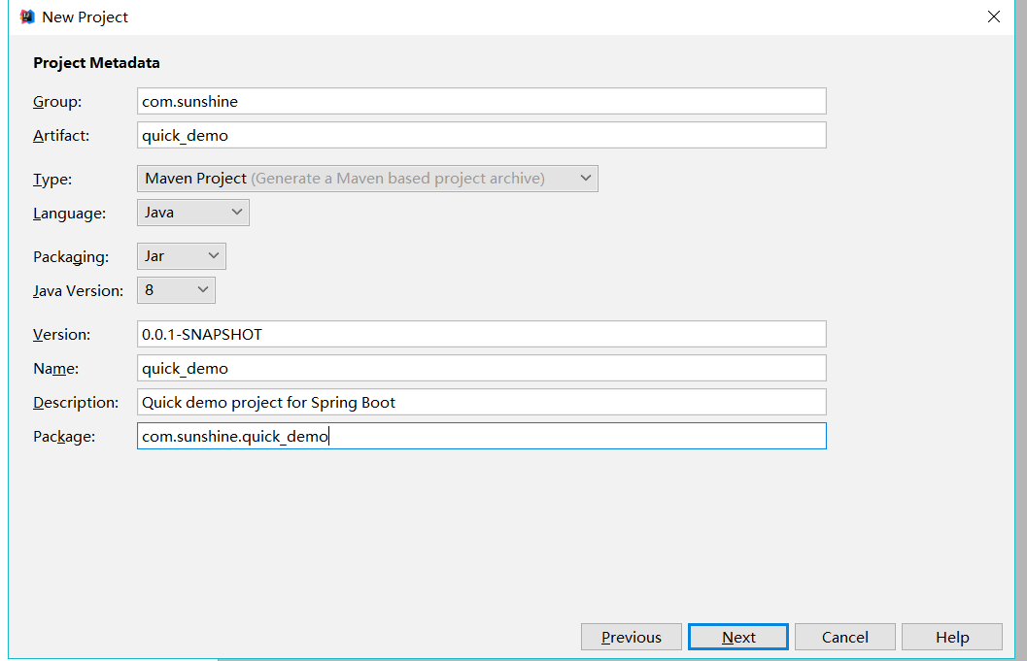1027x661 pixels.
Task: Focus the Name input field
Action: click(x=481, y=368)
